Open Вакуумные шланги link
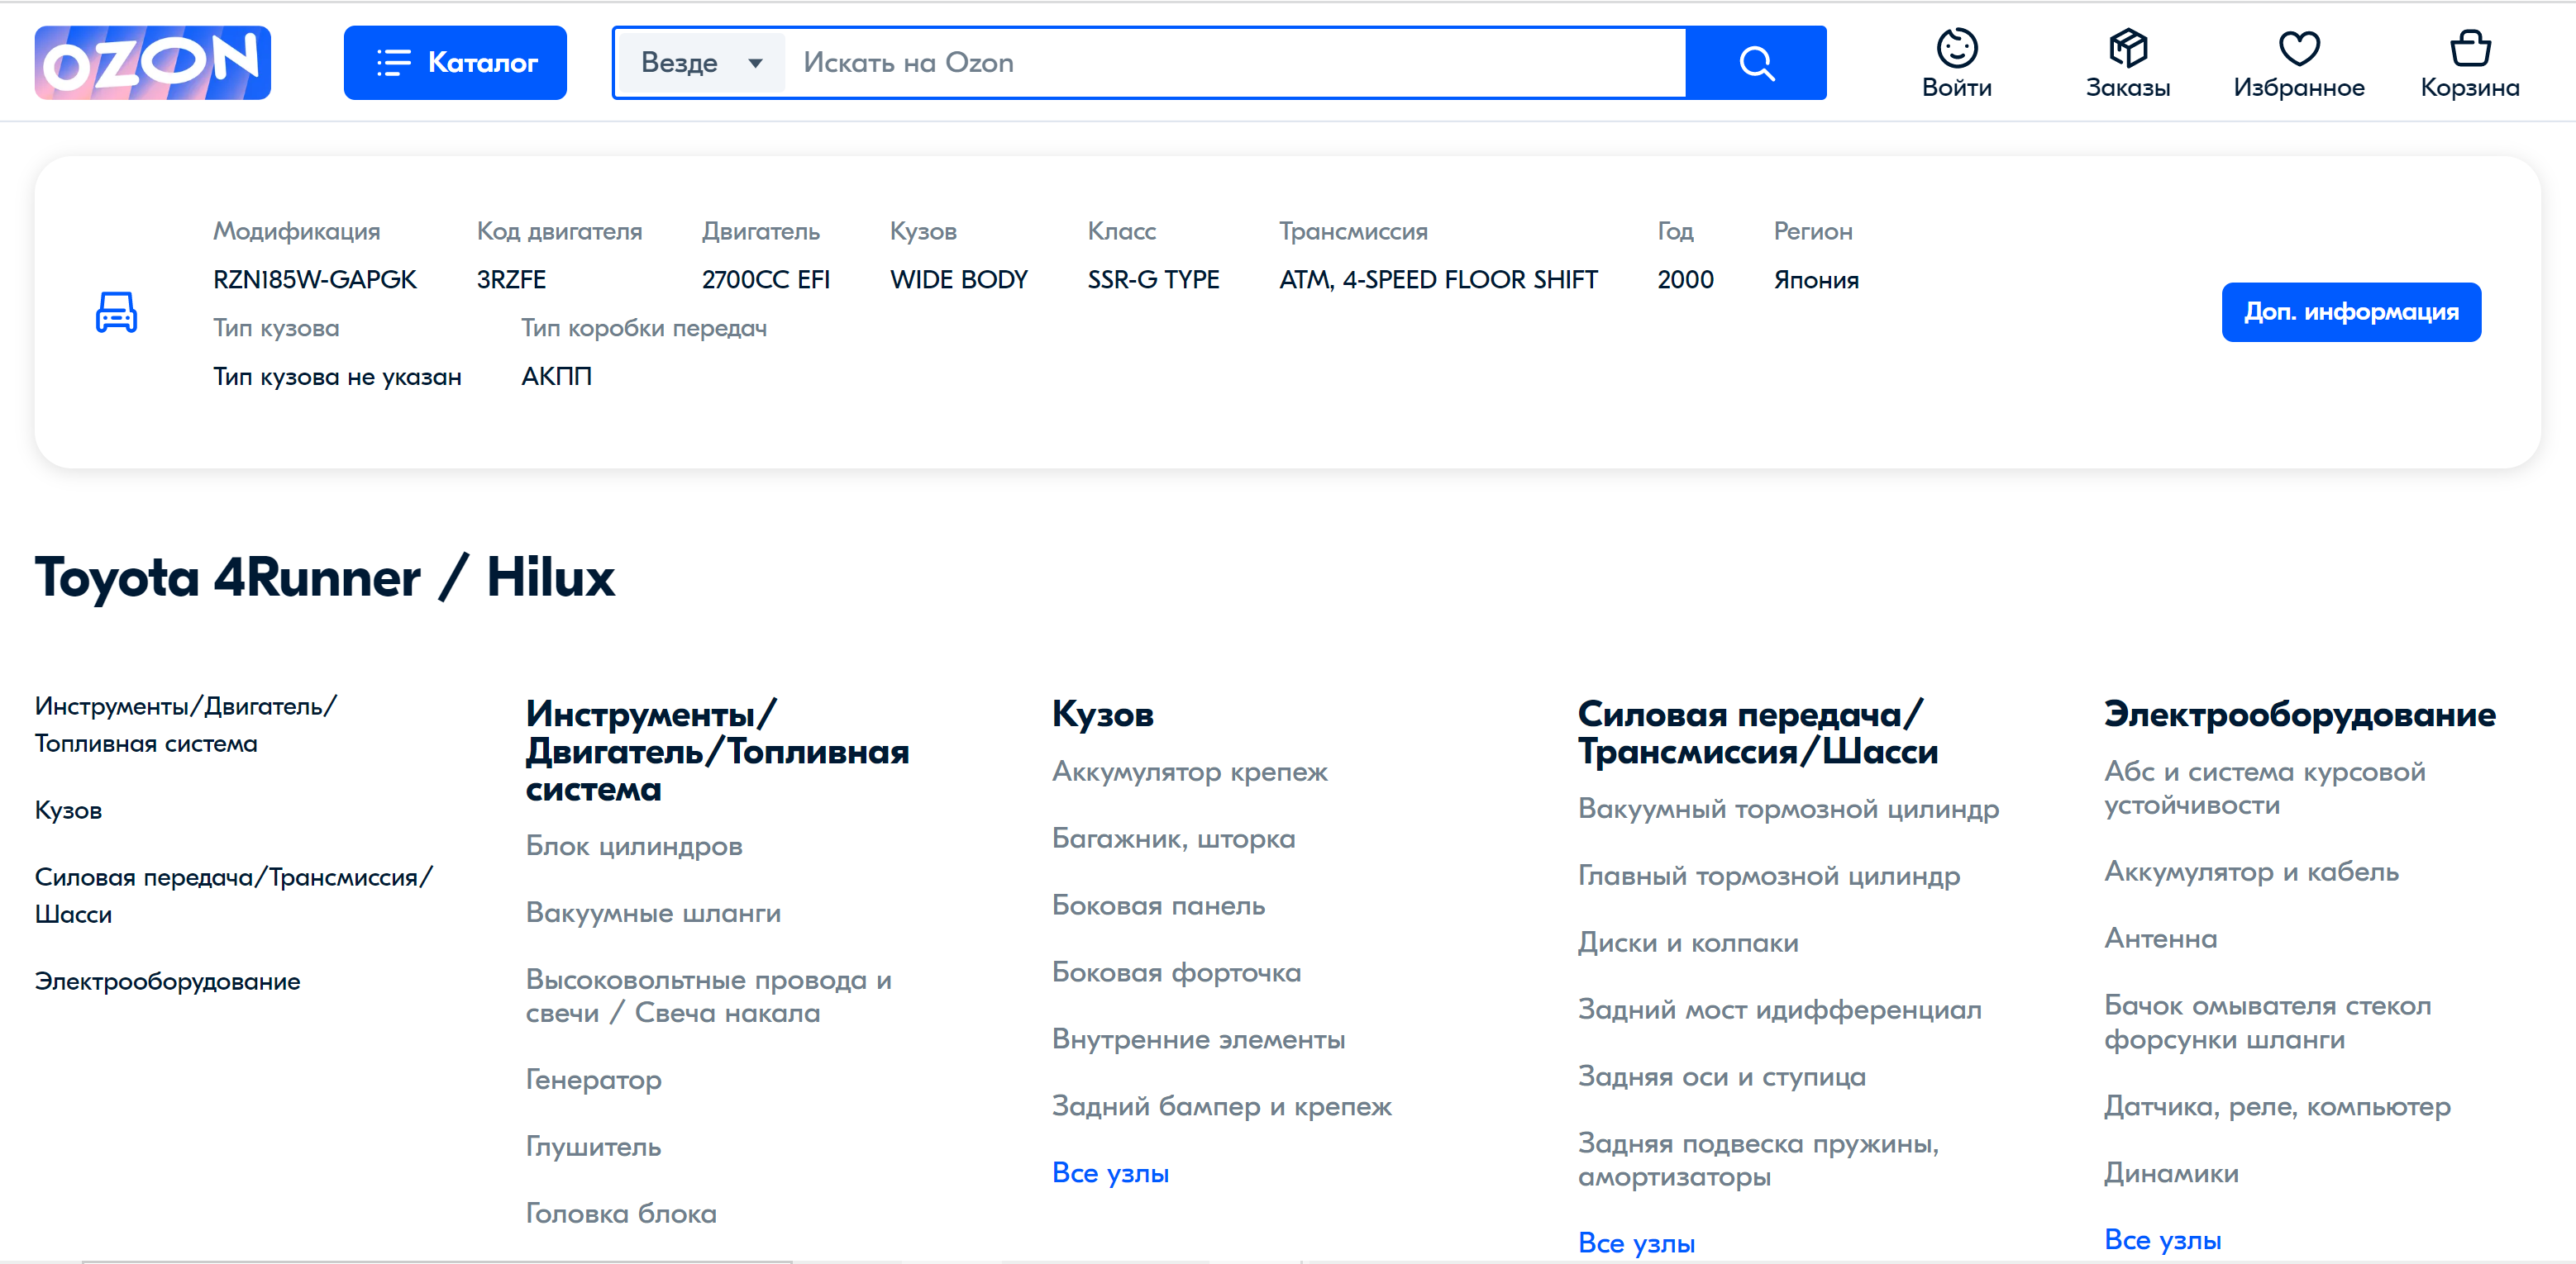The height and width of the screenshot is (1264, 2576). [653, 913]
